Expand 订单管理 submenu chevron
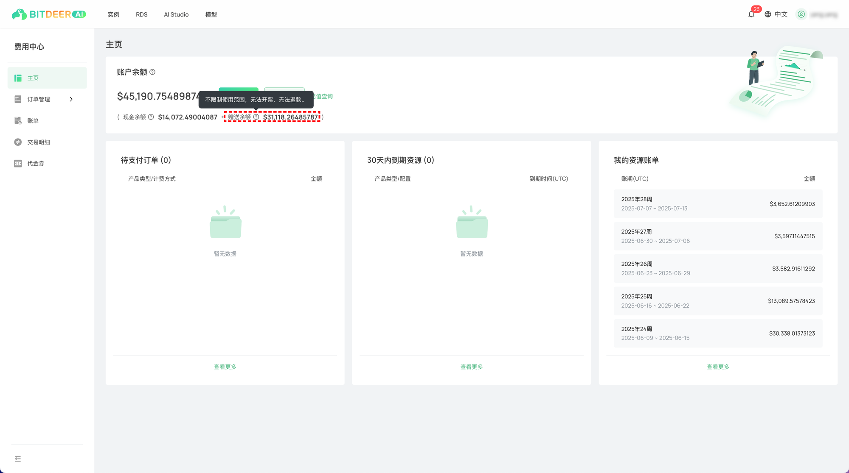Image resolution: width=849 pixels, height=473 pixels. pyautogui.click(x=71, y=99)
